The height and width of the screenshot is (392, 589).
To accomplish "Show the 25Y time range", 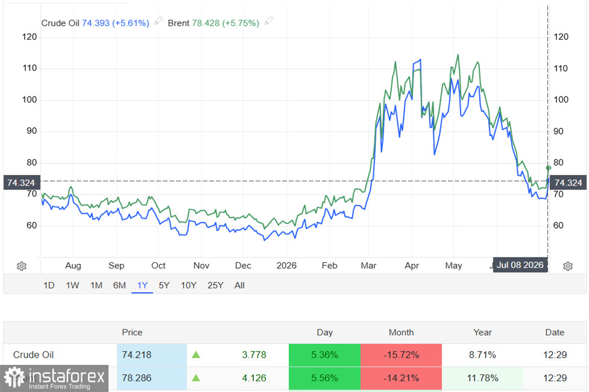I will click(215, 286).
